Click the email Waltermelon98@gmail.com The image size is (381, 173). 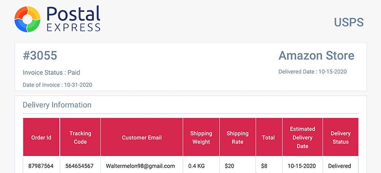pyautogui.click(x=141, y=166)
